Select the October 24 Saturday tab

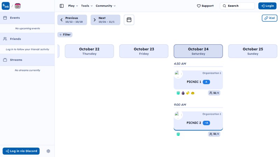coord(198,51)
